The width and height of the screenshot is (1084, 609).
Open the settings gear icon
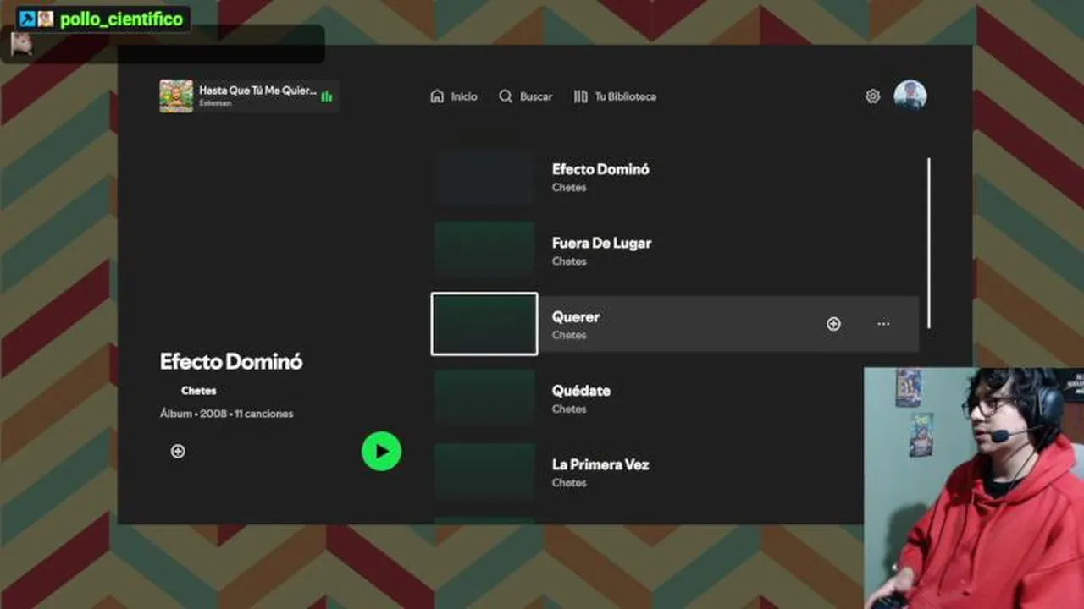(x=872, y=96)
